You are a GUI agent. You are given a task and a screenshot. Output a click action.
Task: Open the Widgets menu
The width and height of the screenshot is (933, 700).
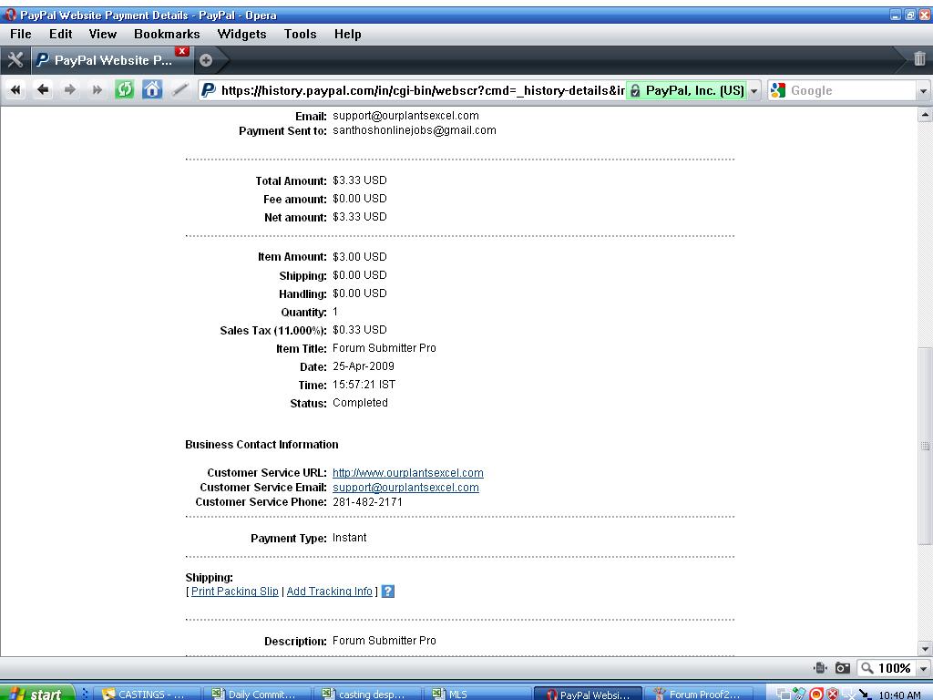click(x=241, y=34)
